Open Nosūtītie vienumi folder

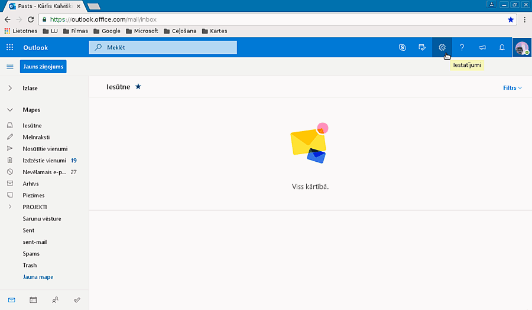(x=44, y=149)
